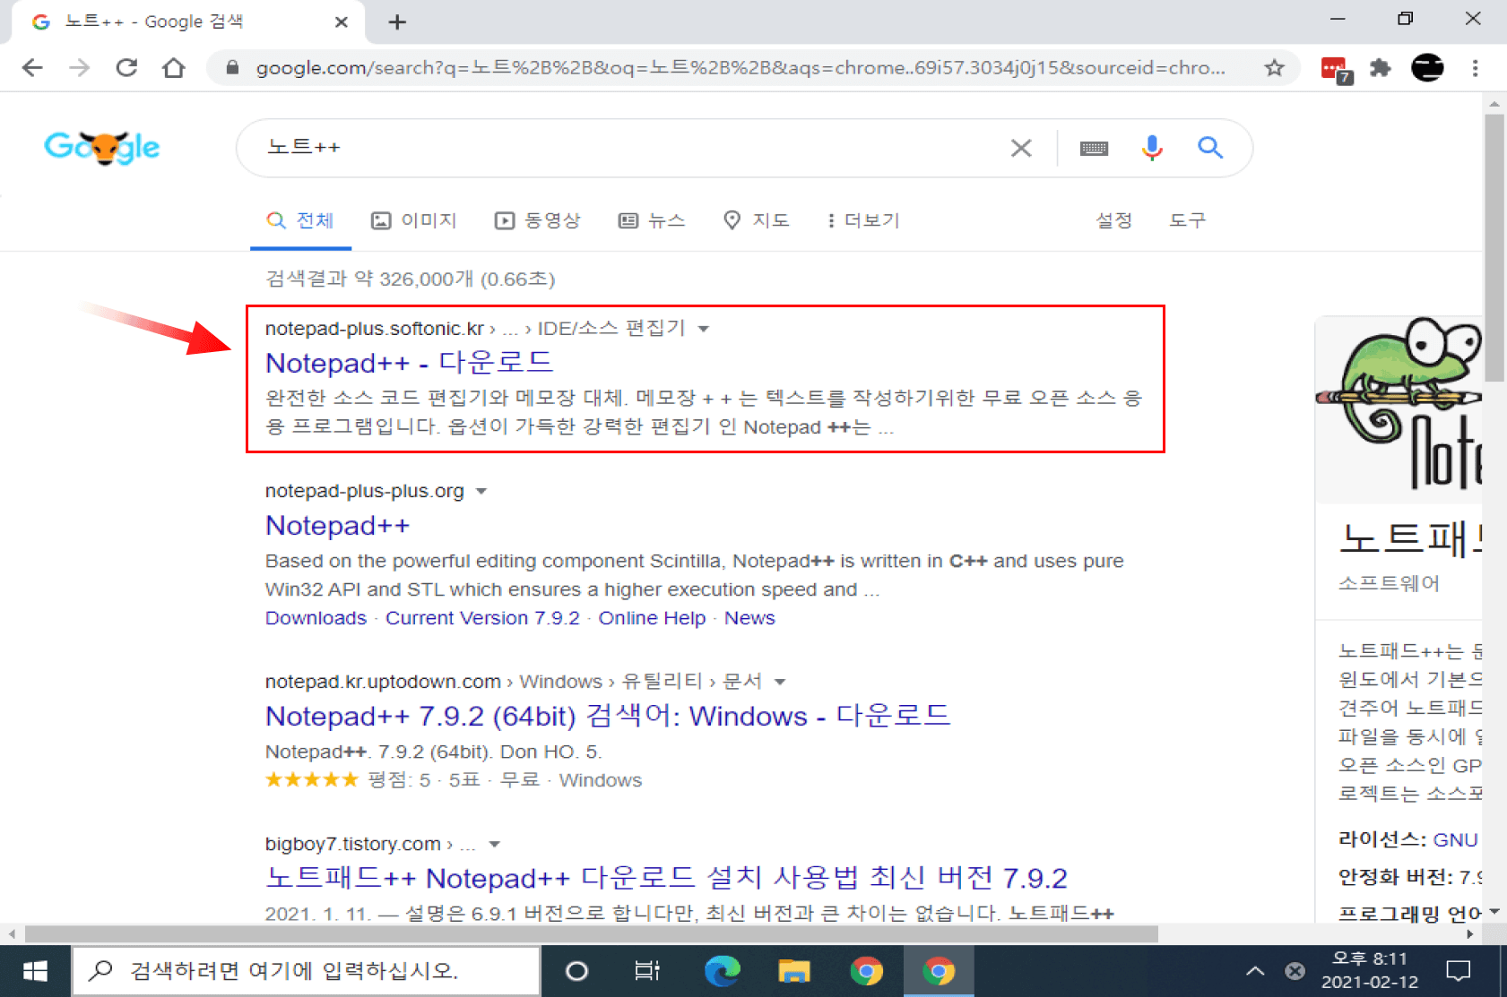Expand options arrow for uptodown.com result
This screenshot has width=1507, height=997.
point(780,683)
